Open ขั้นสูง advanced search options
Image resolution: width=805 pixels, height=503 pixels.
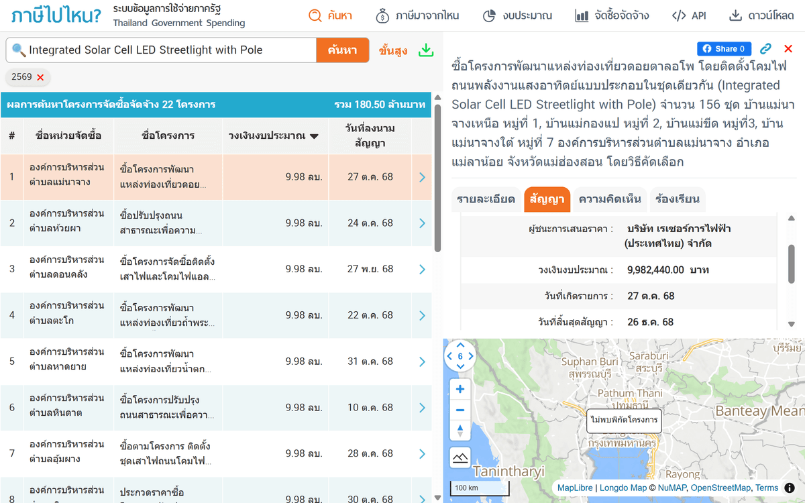pyautogui.click(x=392, y=50)
